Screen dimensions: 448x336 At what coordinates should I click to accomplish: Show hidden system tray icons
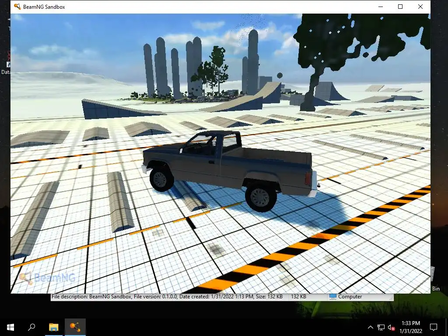[x=370, y=327]
